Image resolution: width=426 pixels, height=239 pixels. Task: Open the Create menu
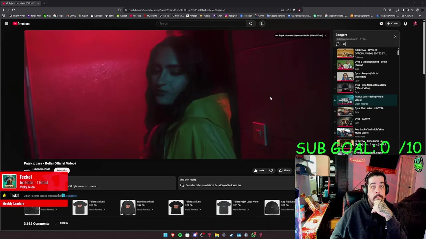tap(392, 24)
